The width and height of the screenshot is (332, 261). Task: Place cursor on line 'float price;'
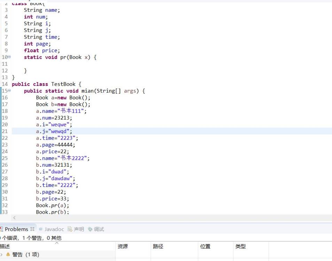pyautogui.click(x=42, y=50)
